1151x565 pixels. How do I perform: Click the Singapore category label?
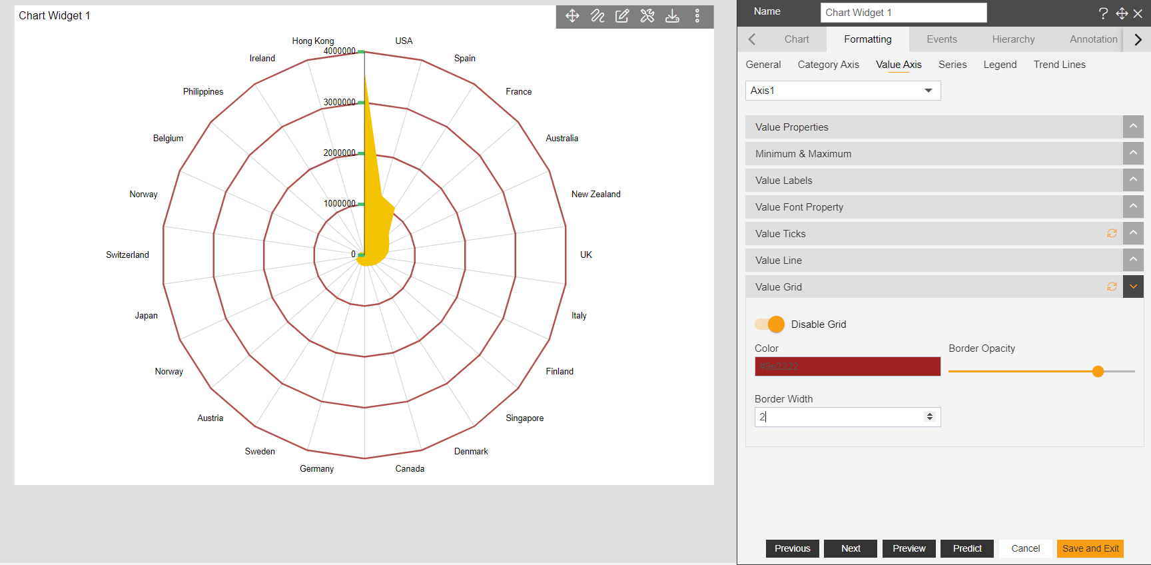pyautogui.click(x=525, y=418)
